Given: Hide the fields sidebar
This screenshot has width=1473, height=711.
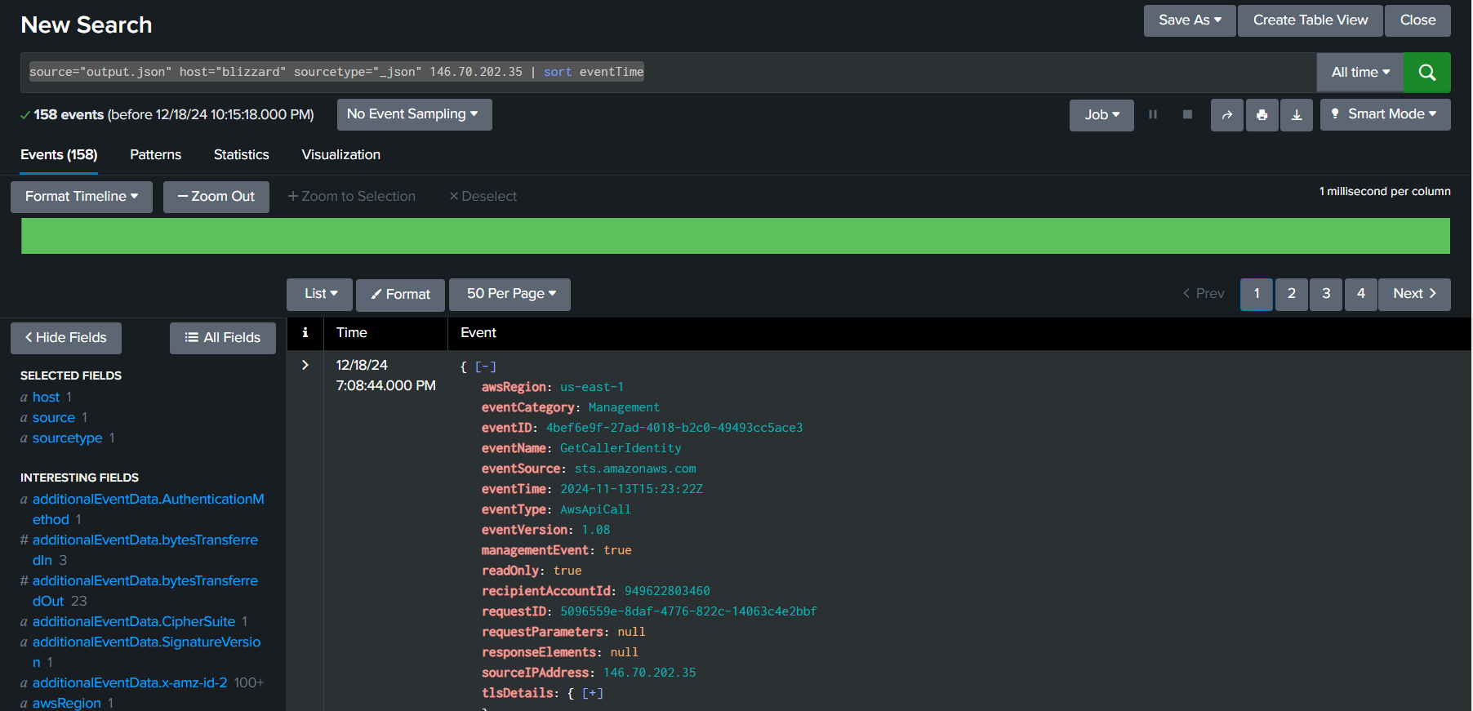Looking at the screenshot, I should 66,338.
